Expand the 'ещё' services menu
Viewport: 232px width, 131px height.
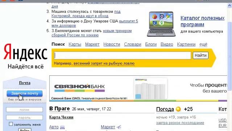click(203, 44)
